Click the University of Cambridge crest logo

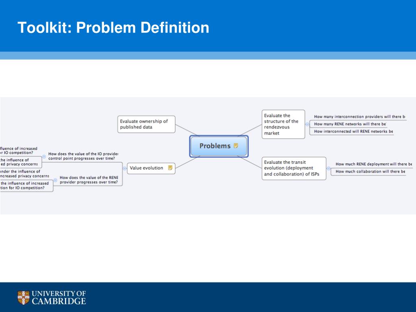pos(23,297)
